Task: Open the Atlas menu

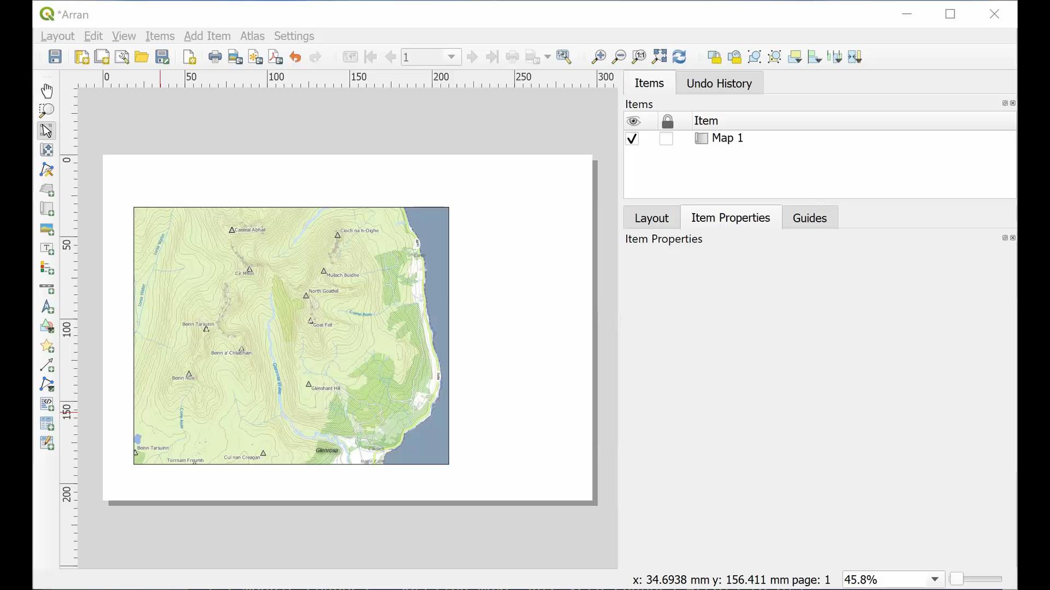Action: pyautogui.click(x=252, y=36)
